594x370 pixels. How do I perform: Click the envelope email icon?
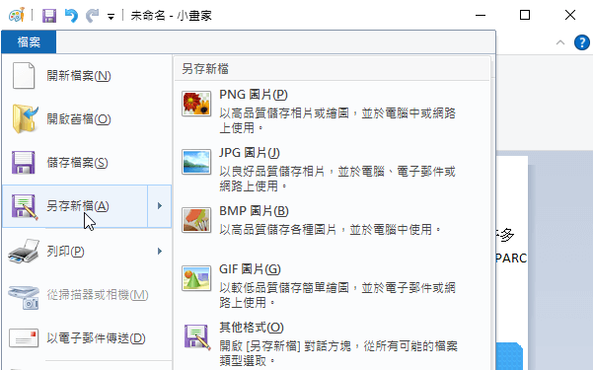24,338
